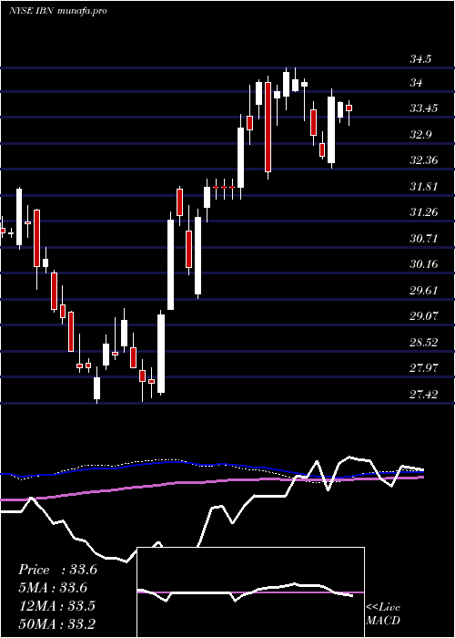Click the last red candlestick on the right
This screenshot has height=638, width=455.
tap(349, 108)
